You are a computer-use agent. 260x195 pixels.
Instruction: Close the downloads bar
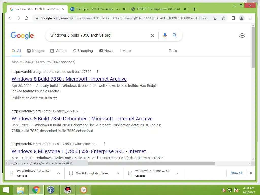[x=251, y=173]
